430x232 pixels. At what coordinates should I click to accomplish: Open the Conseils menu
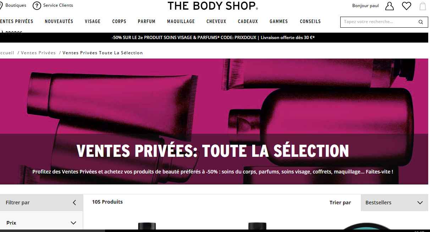click(x=310, y=21)
